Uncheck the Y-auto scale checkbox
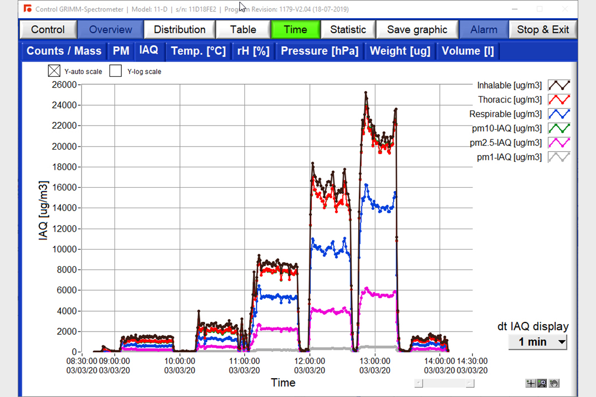Screen dimensions: 596x397 (54, 71)
